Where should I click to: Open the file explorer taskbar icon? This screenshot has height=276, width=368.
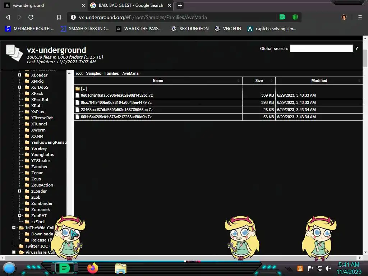click(121, 268)
